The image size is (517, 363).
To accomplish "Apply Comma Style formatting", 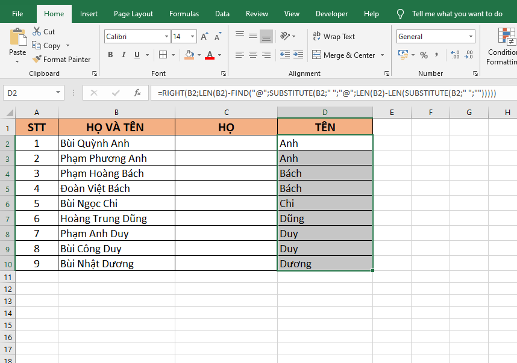I will [436, 55].
